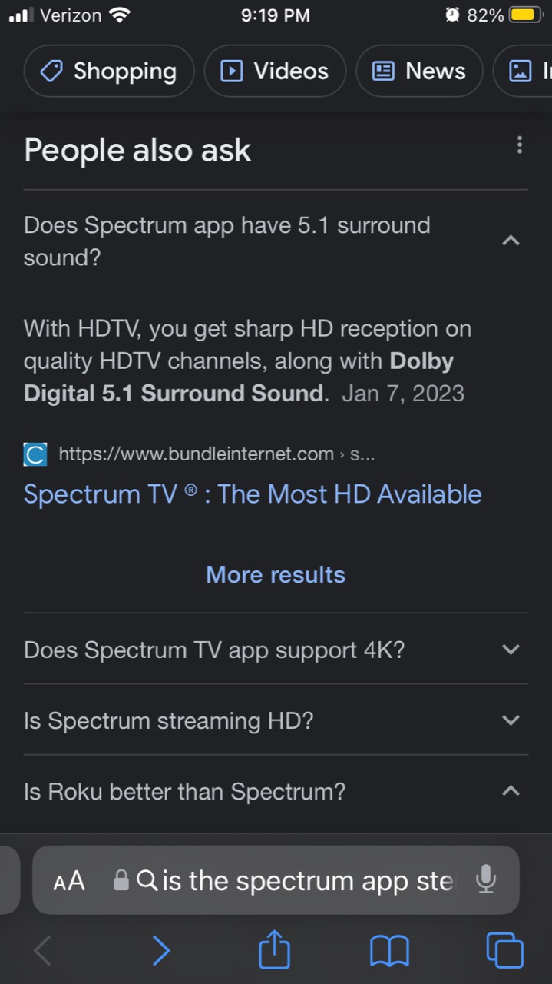Tap the bundleinternet site favicon

click(x=35, y=454)
